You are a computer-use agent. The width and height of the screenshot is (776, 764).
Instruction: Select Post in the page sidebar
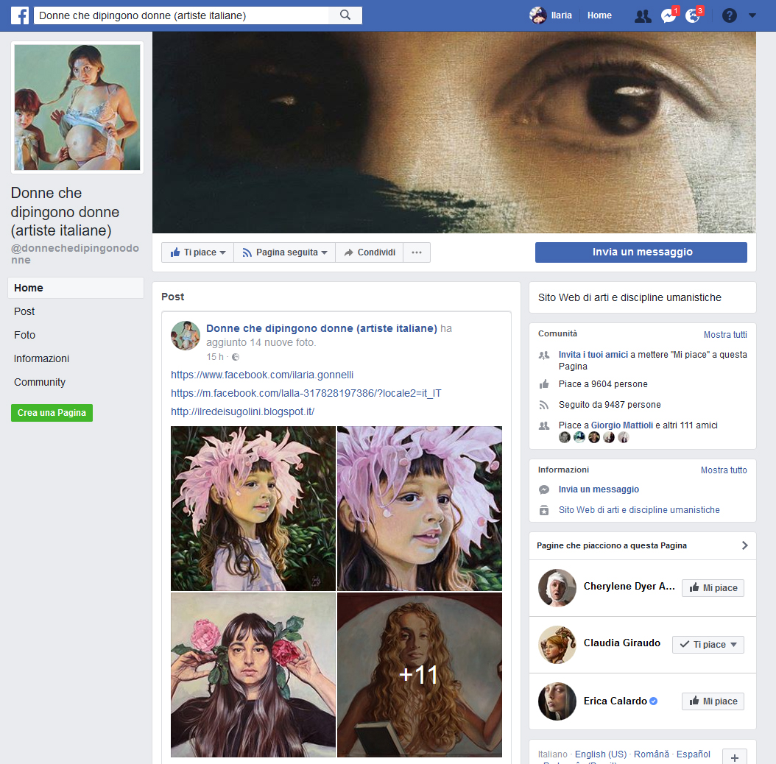point(24,311)
